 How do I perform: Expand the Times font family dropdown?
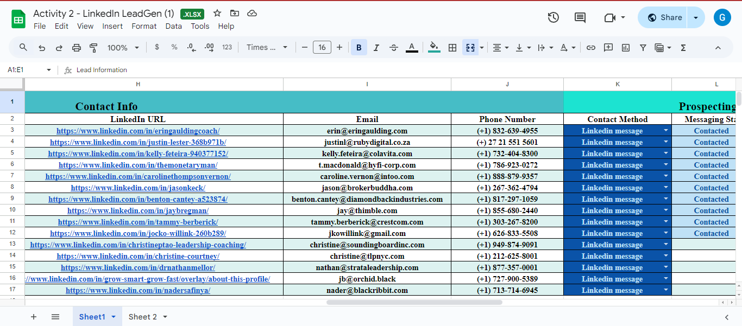point(267,48)
